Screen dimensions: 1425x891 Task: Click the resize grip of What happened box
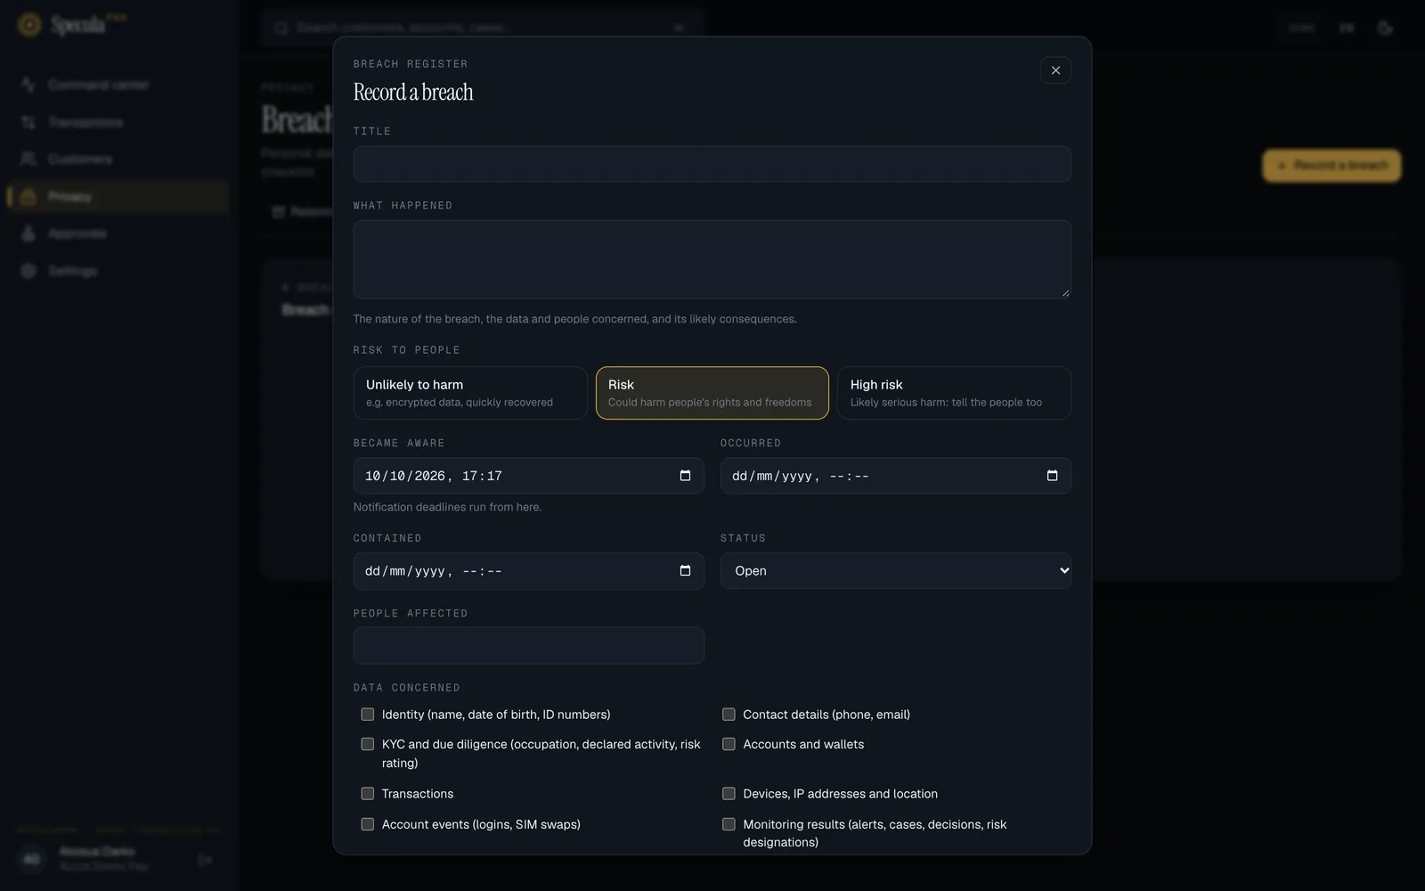[1065, 292]
